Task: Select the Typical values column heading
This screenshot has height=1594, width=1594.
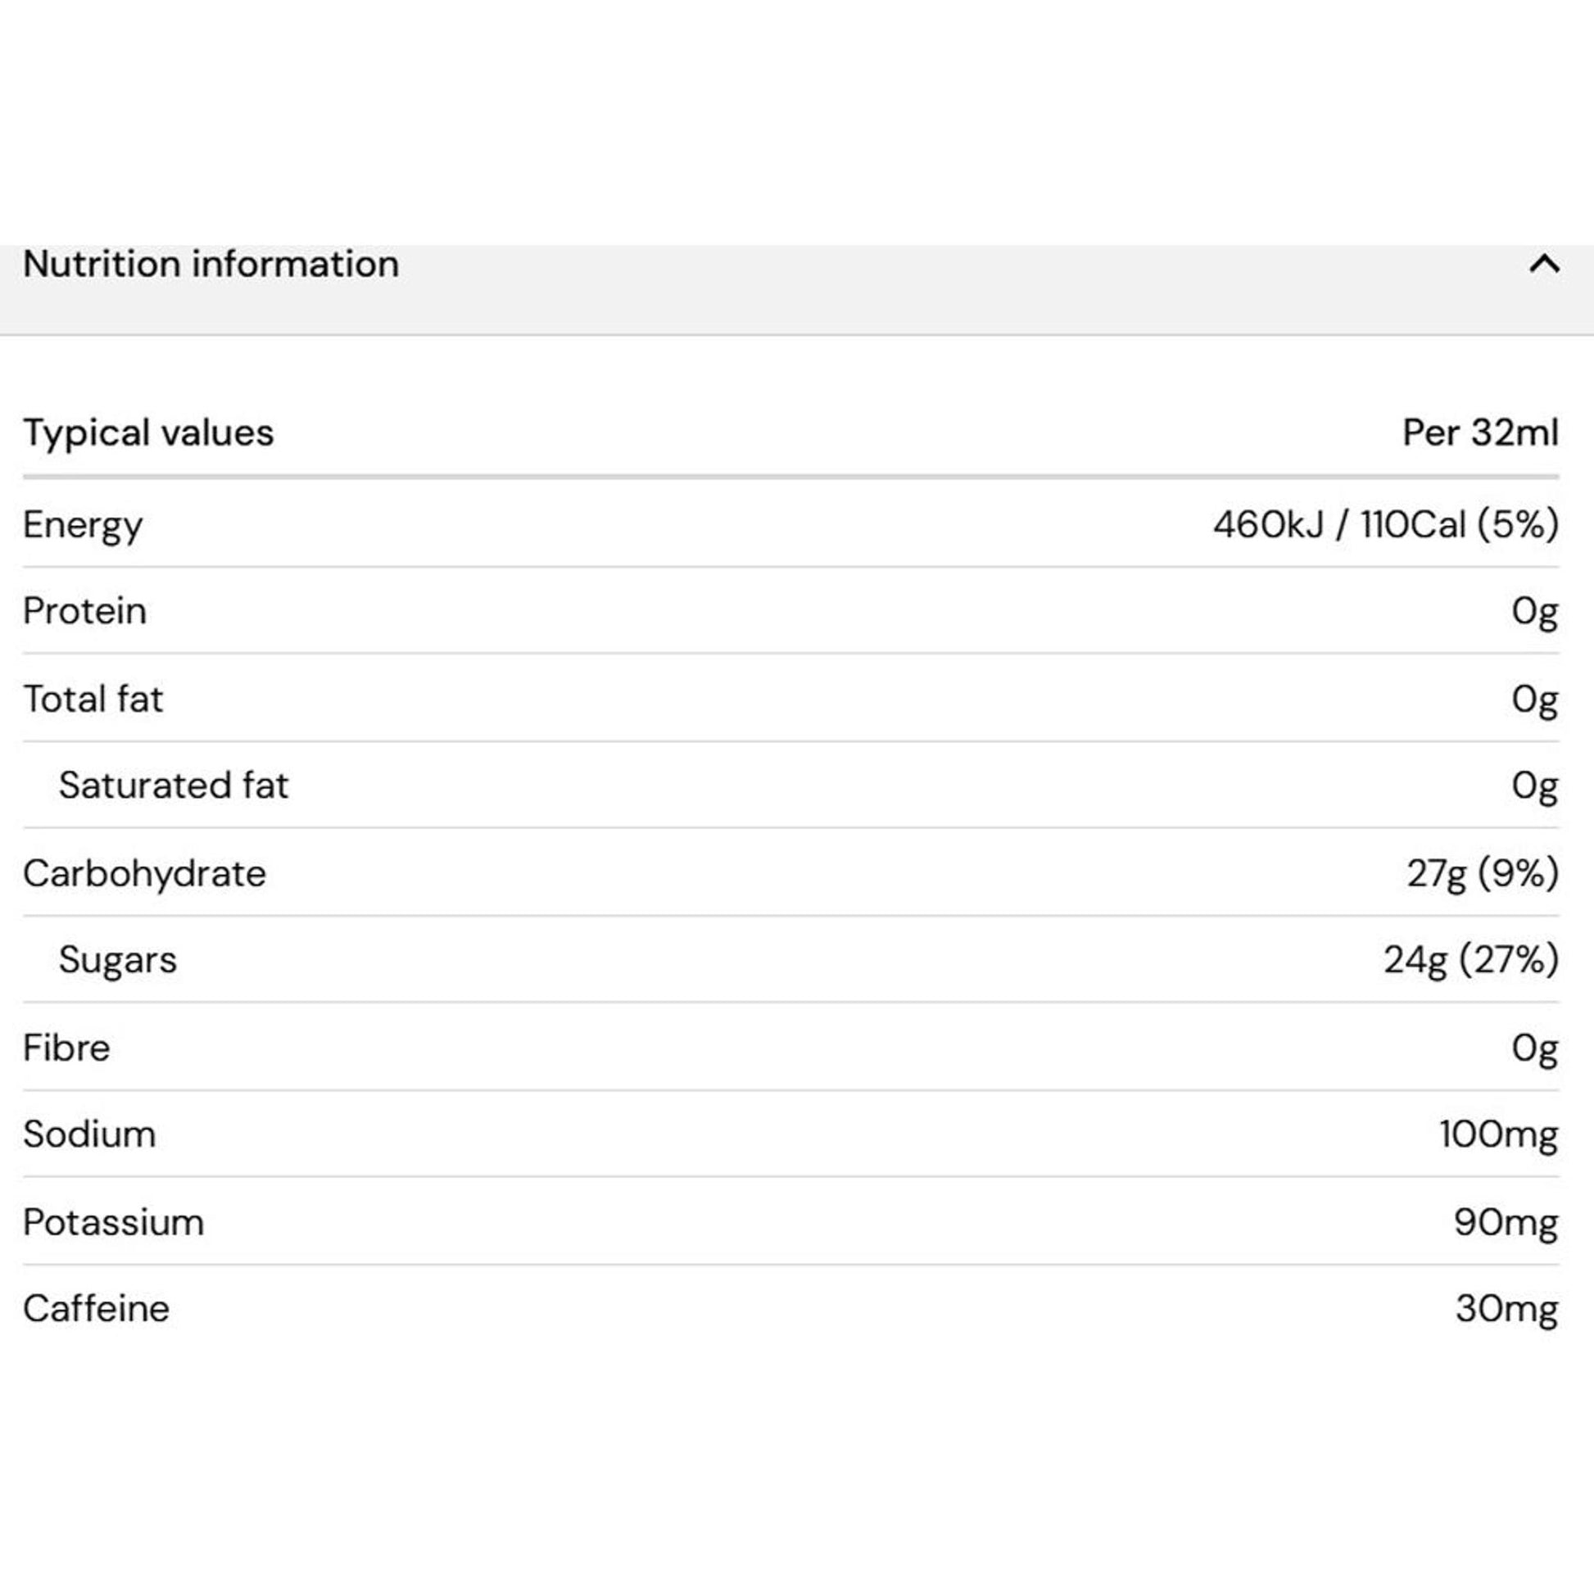Action: coord(148,433)
